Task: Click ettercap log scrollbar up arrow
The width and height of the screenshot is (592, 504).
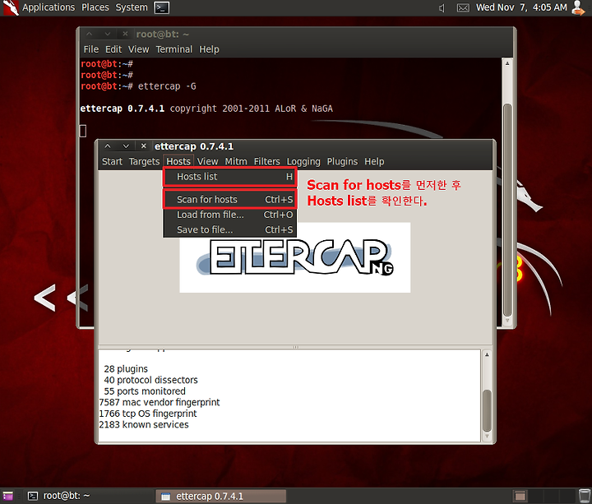Action: pyautogui.click(x=487, y=354)
